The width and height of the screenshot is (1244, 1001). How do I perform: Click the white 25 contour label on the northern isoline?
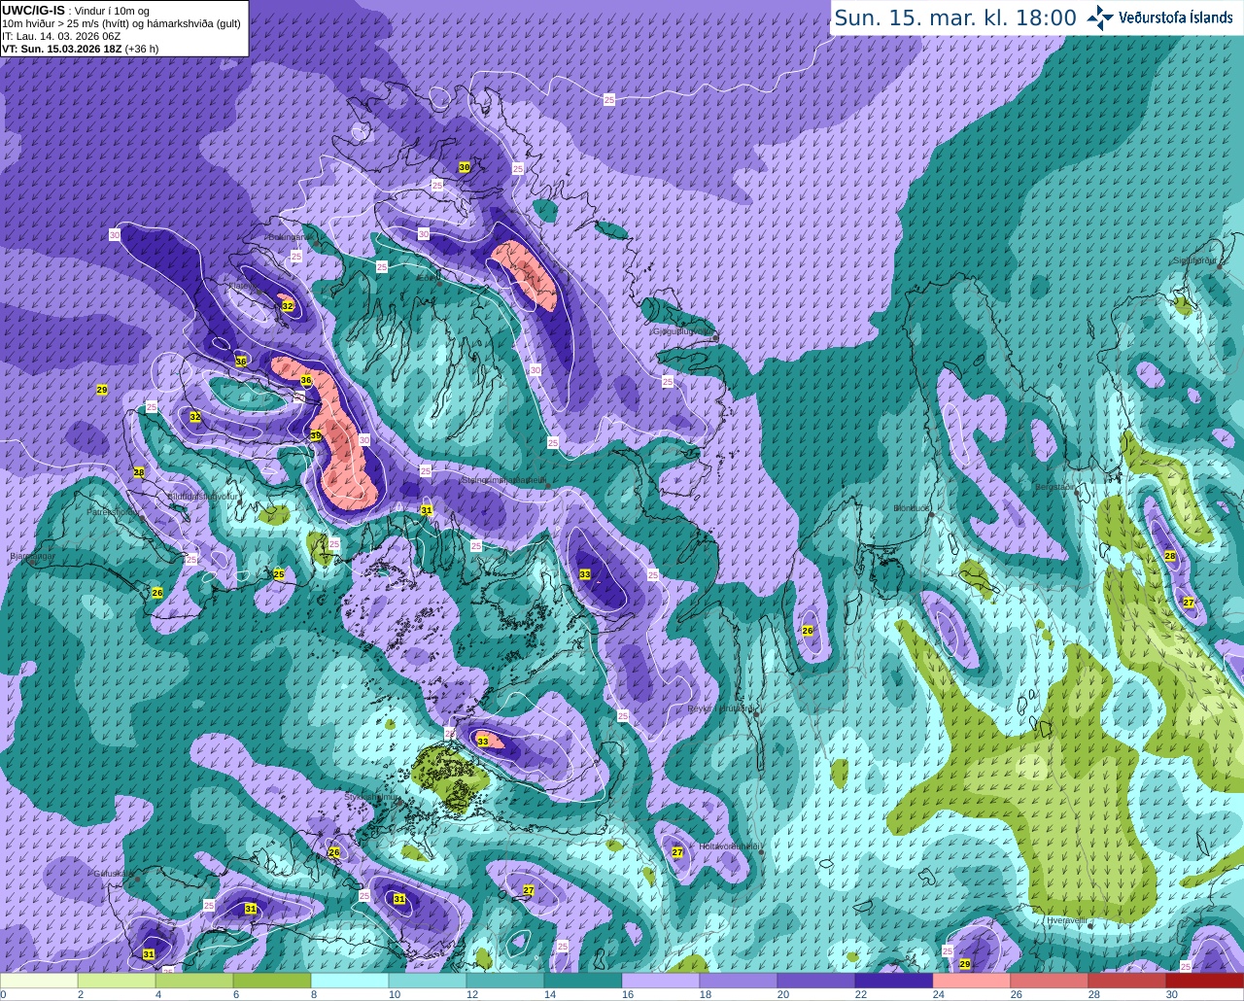[609, 99]
